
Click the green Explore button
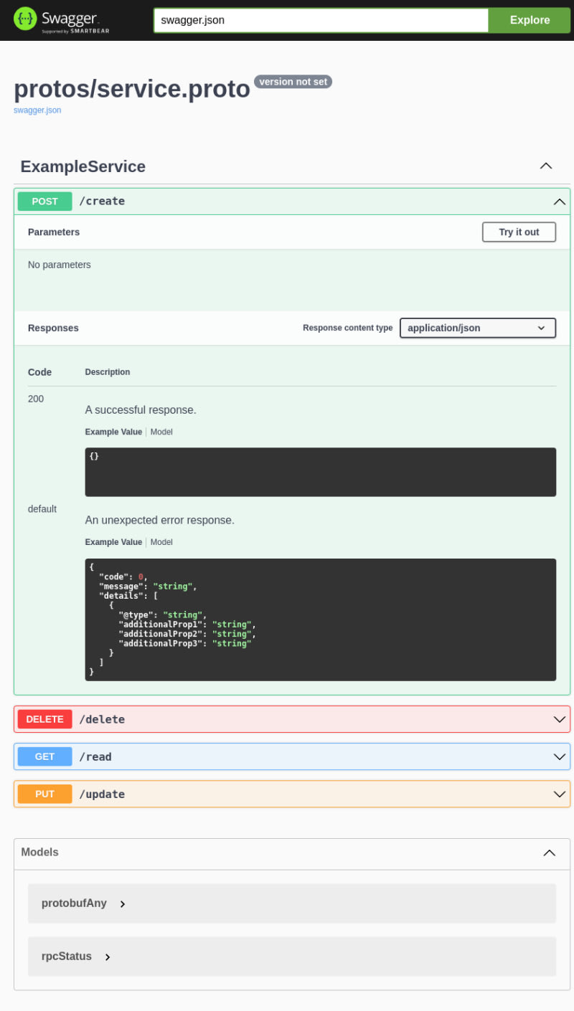pos(530,20)
